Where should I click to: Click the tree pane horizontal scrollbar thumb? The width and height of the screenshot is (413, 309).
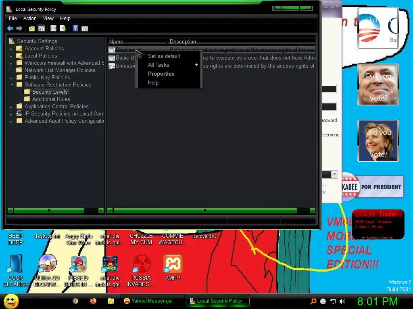(x=49, y=211)
